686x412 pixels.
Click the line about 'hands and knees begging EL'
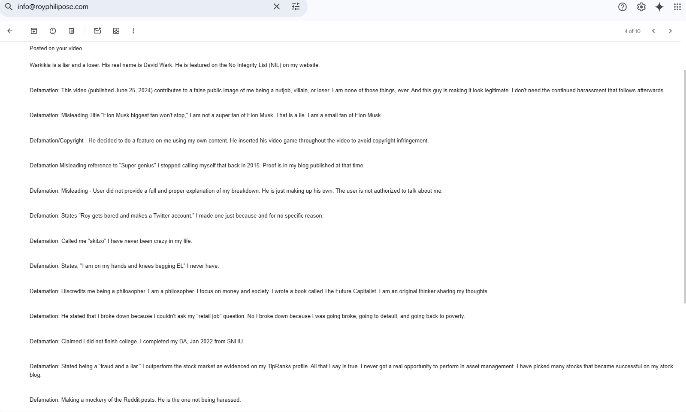click(x=124, y=266)
